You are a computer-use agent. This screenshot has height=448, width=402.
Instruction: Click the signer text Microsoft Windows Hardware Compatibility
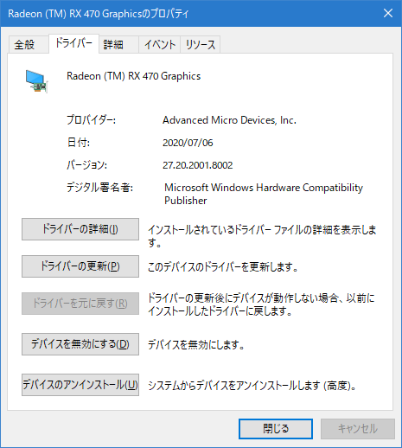(264, 188)
